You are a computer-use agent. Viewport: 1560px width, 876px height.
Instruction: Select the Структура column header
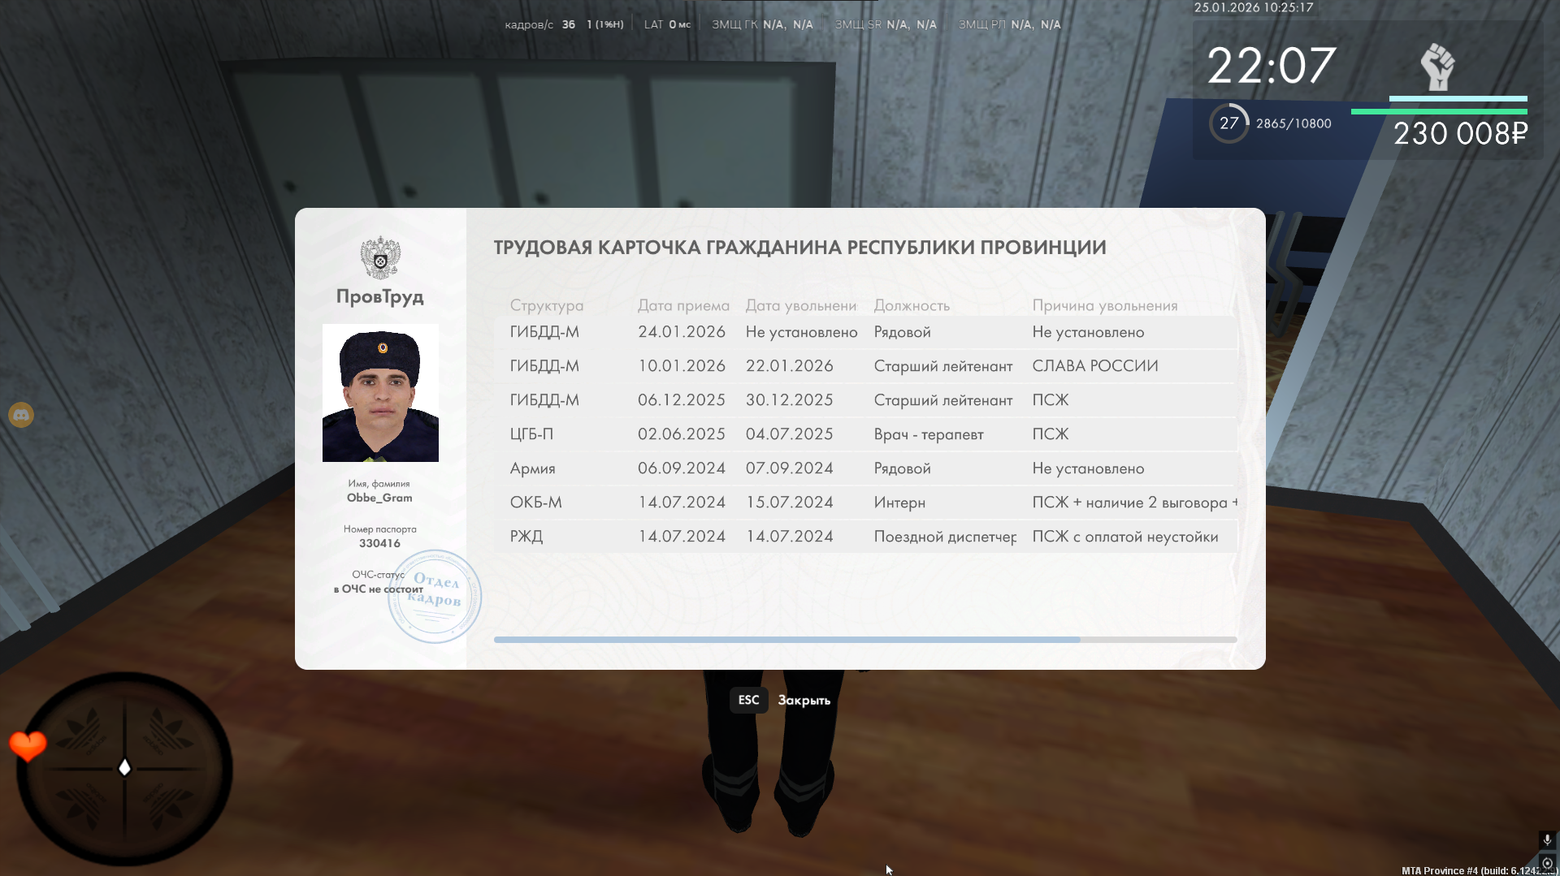(546, 305)
